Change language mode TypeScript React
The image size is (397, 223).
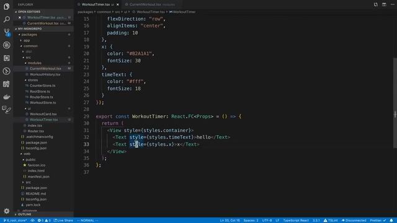tap(296, 221)
